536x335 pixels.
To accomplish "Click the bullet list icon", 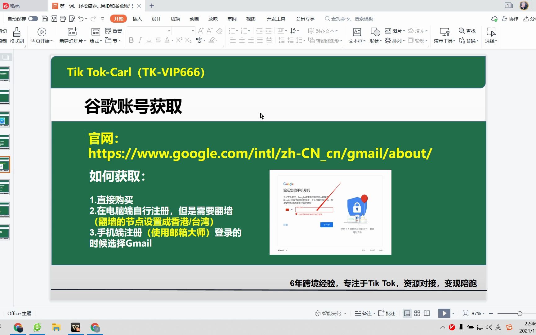I will 232,31.
